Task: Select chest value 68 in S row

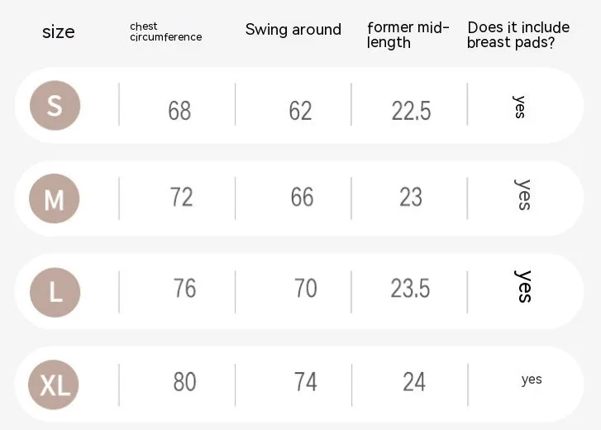Action: 179,111
